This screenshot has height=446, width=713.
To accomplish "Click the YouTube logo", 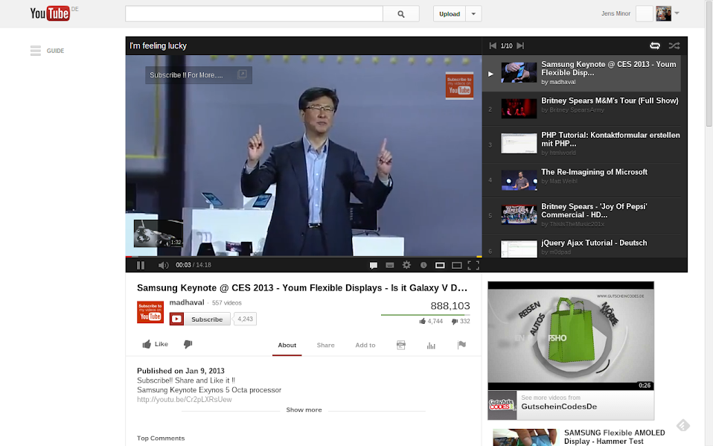I will coord(50,13).
